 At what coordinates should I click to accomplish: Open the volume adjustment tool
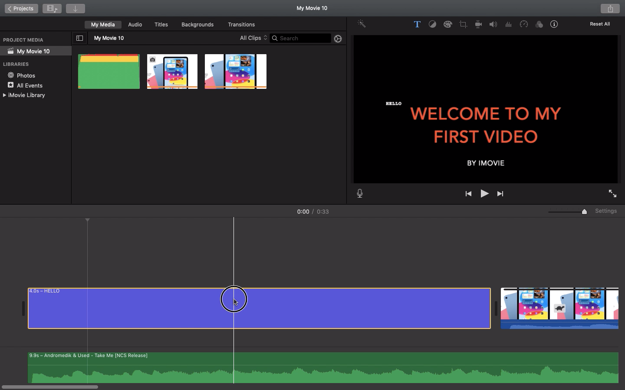(493, 24)
